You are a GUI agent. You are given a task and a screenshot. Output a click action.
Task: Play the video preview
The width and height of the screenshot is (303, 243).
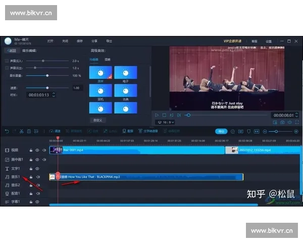(157, 115)
